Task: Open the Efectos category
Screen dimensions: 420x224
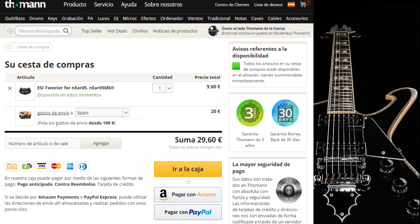Action: click(148, 19)
